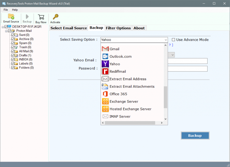Screen dimensions: 230x167
Task: Switch to the About tab
Action: click(x=139, y=28)
